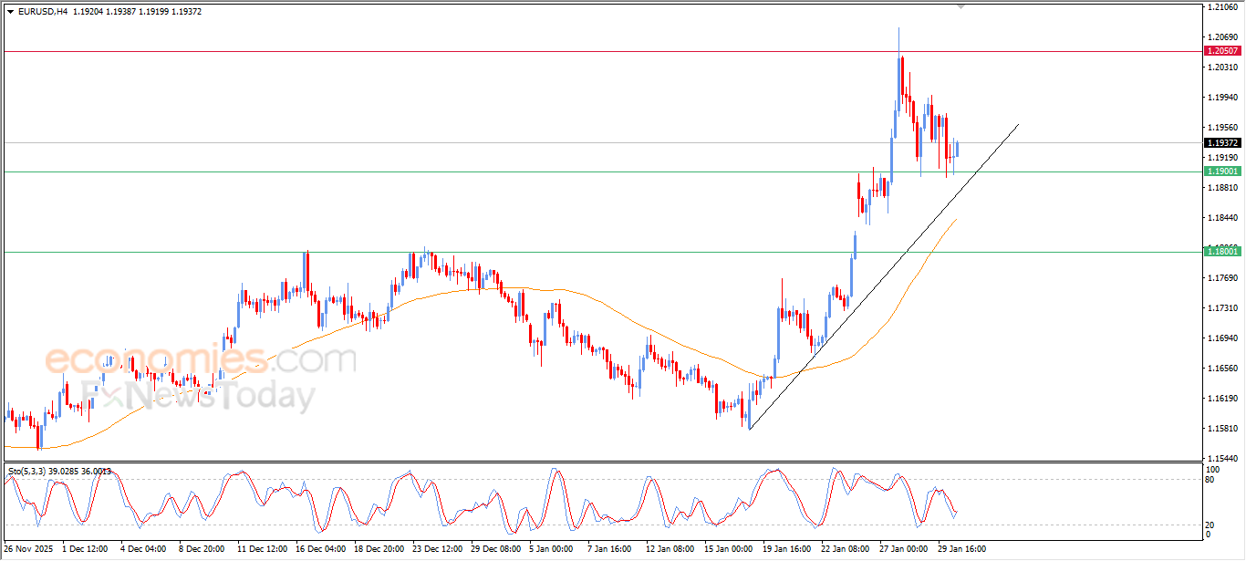Click the gray chart shift triangle marker
The height and width of the screenshot is (561, 1246).
click(960, 6)
